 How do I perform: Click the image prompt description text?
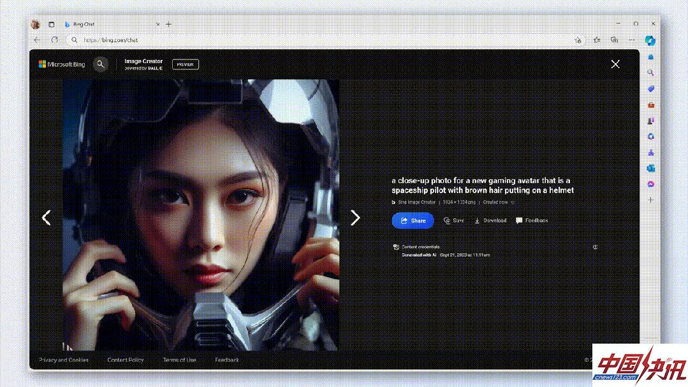click(x=483, y=185)
